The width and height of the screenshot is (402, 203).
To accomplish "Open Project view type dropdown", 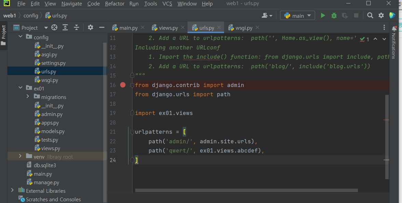I will pyautogui.click(x=46, y=28).
